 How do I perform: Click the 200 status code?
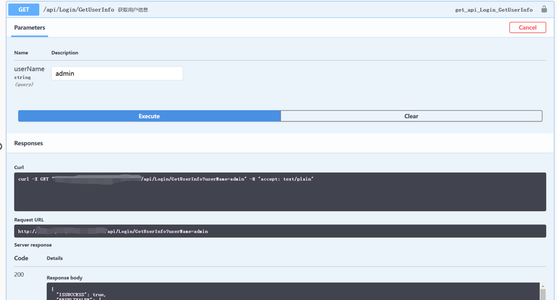tap(19, 274)
